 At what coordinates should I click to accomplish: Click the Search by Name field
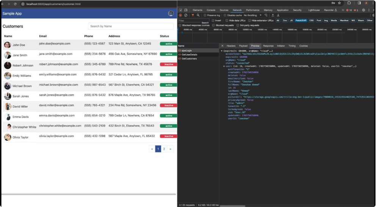(131, 26)
